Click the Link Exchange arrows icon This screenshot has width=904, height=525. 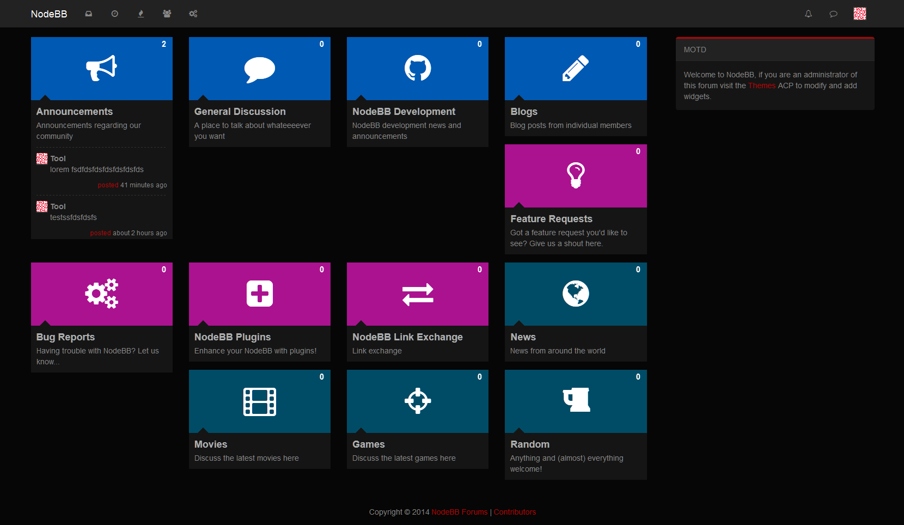click(x=418, y=294)
